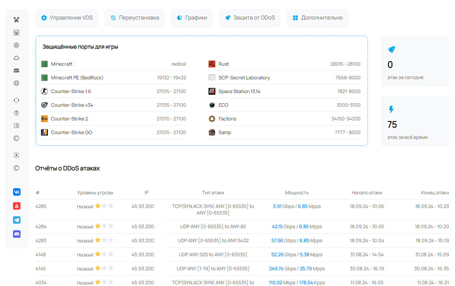Click the lightning icon above total attacks
Image resolution: width=455 pixels, height=286 pixels.
391,109
